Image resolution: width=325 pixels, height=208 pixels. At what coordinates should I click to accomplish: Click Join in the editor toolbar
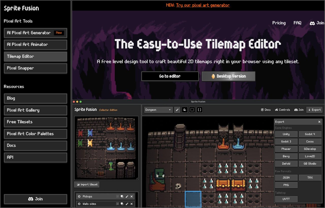point(299,110)
